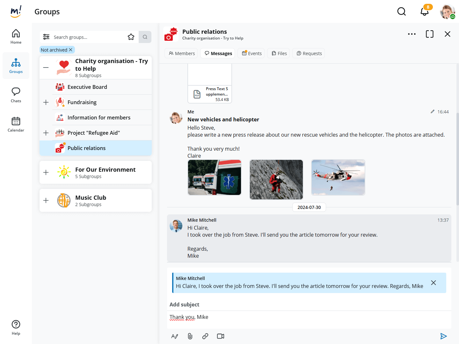
Task: Switch to the Members tab
Action: pyautogui.click(x=181, y=53)
